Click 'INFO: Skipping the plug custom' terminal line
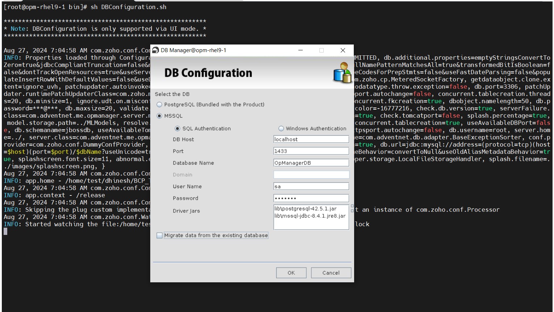 (77, 210)
